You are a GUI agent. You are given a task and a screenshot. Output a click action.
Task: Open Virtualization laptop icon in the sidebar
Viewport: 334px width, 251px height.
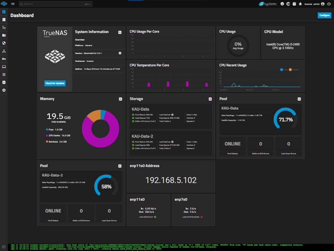coord(4,67)
